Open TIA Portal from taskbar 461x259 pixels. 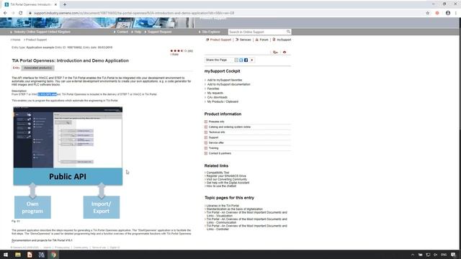click(42, 255)
